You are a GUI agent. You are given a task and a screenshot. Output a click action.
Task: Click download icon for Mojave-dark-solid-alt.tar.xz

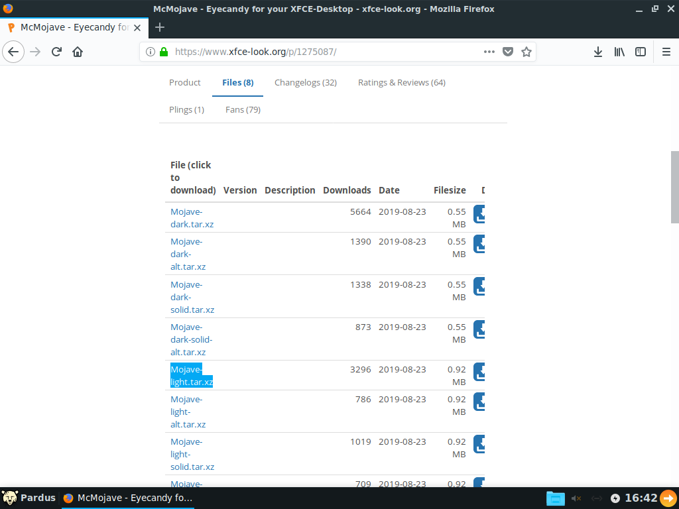[479, 329]
